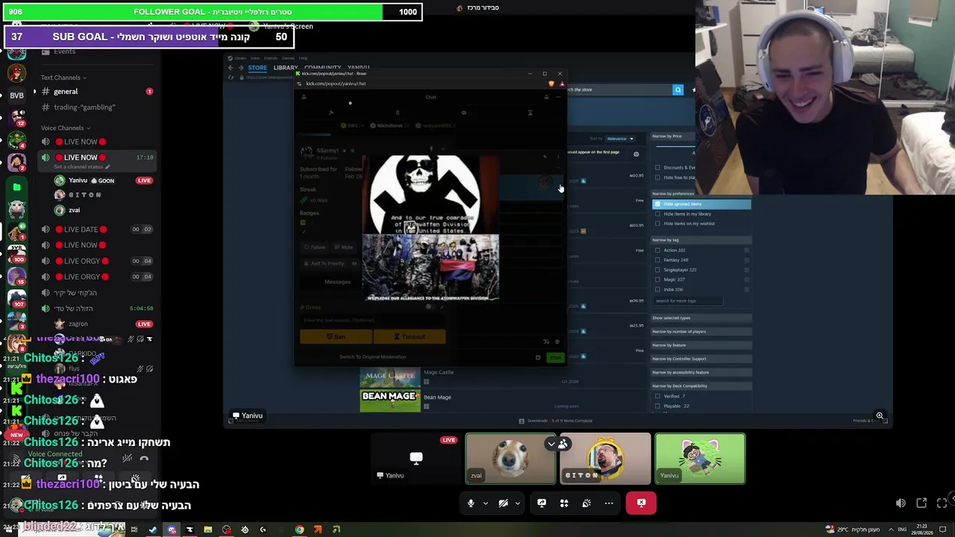The height and width of the screenshot is (537, 955).
Task: Collapse the Voice Channels category
Action: tap(65, 128)
